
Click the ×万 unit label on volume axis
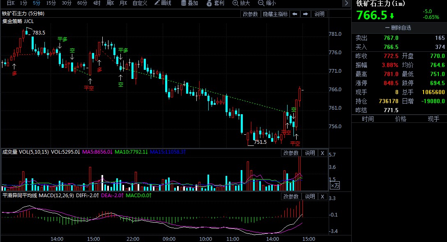335,186
